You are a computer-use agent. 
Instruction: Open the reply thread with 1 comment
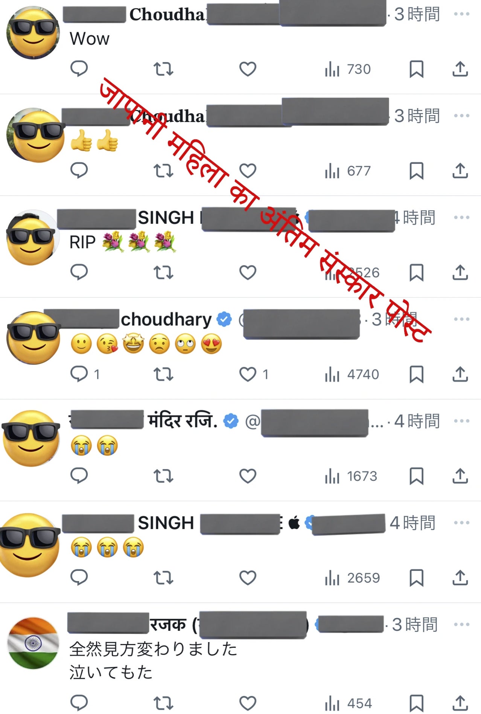coord(85,374)
